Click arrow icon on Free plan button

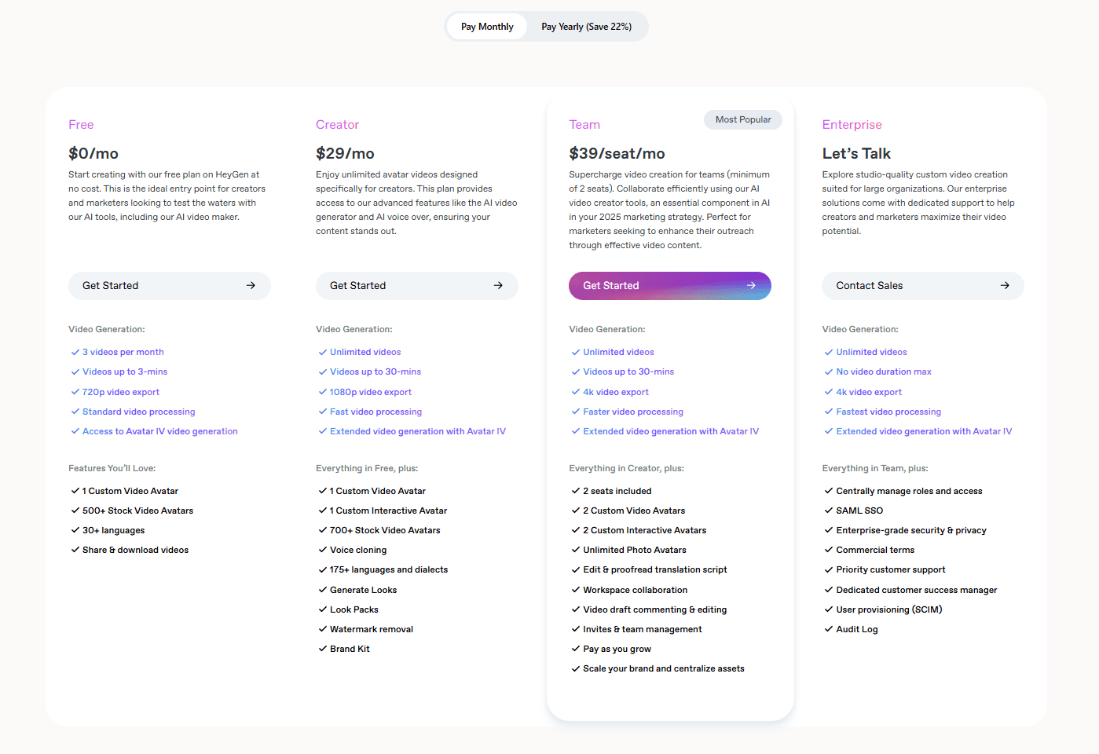coord(251,286)
